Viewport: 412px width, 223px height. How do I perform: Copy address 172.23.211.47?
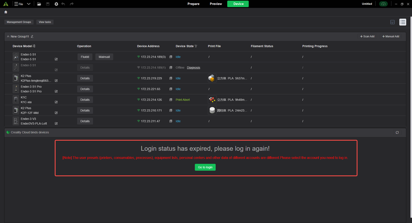[171, 121]
